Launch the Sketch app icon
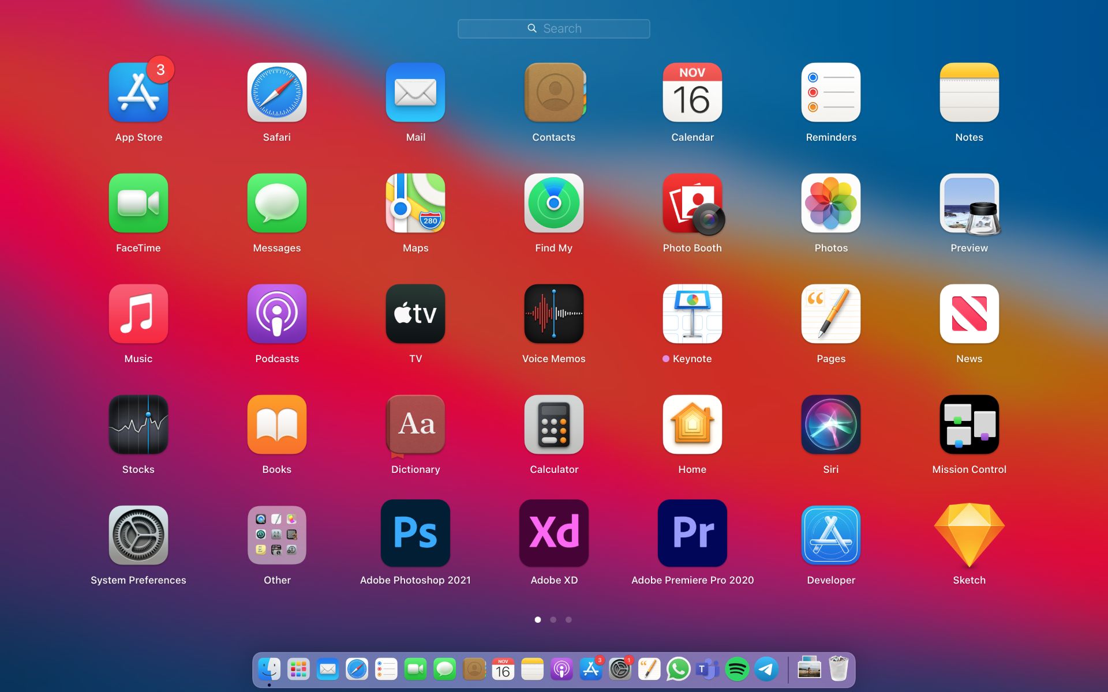The width and height of the screenshot is (1108, 692). point(969,535)
